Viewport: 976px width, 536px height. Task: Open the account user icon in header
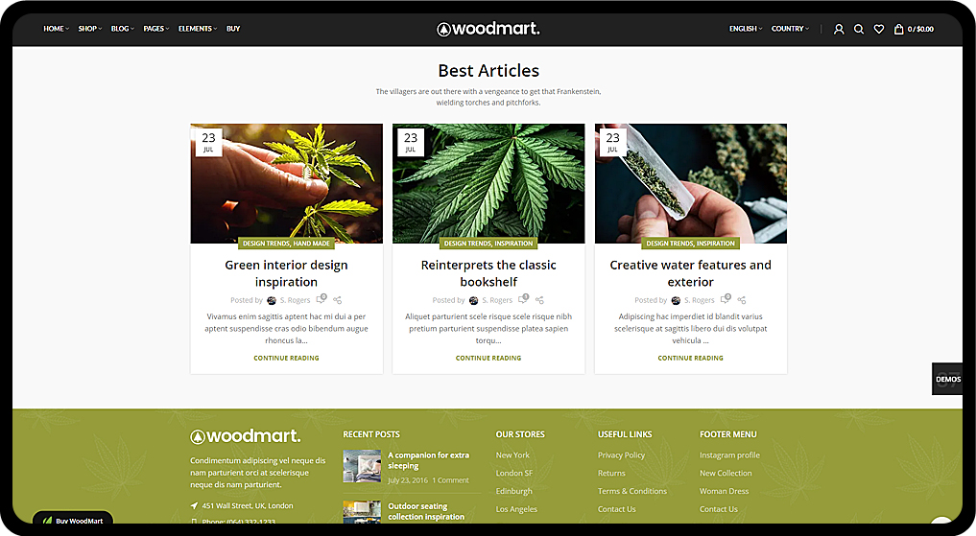[x=839, y=29]
